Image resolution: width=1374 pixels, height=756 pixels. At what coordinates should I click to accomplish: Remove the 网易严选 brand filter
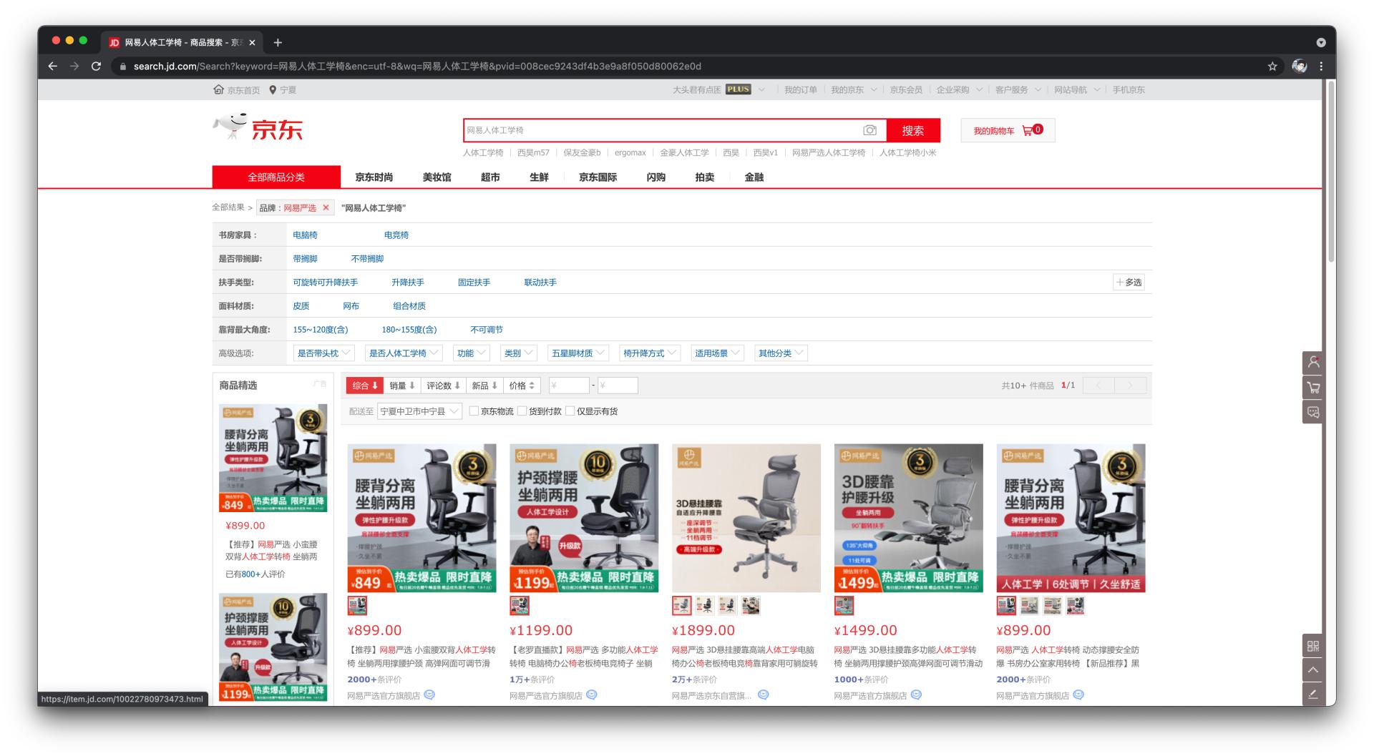click(326, 207)
